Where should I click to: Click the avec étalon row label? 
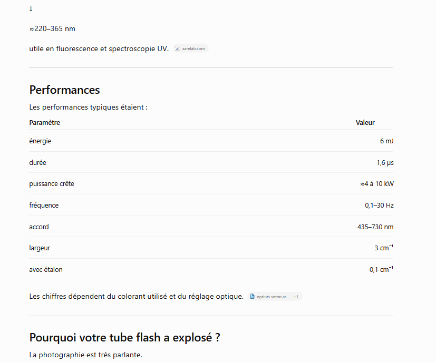coord(46,269)
